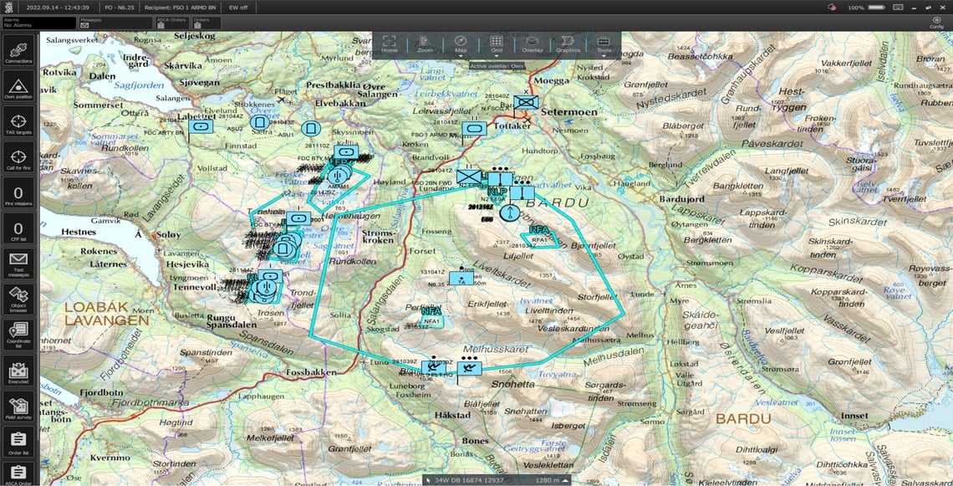This screenshot has width=953, height=486.
Task: Click the Own position sidebar icon
Action: [x=18, y=87]
